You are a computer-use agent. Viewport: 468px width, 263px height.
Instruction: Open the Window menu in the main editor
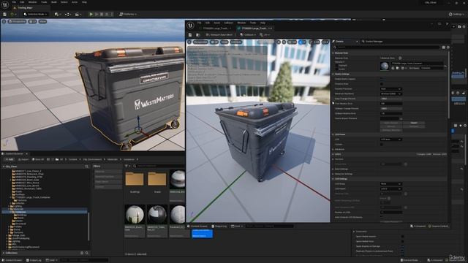pyautogui.click(x=32, y=2)
